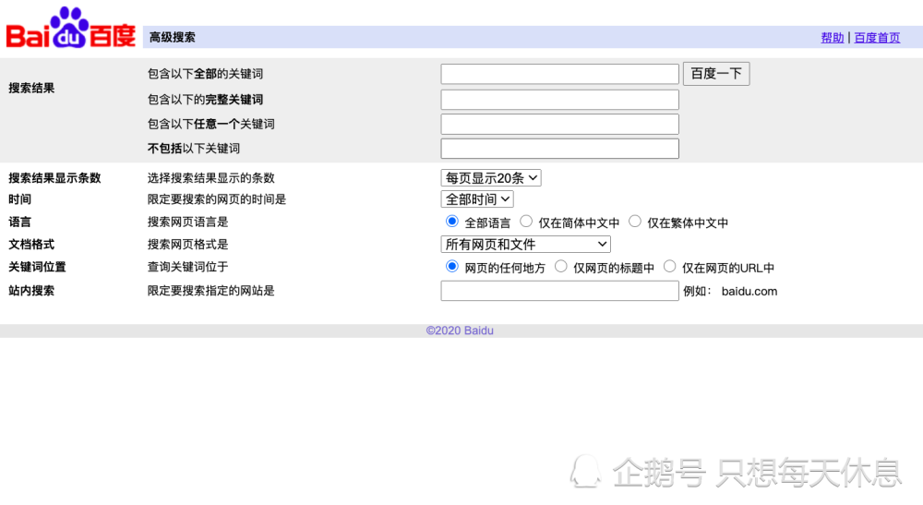Click the 文档格式 label
The image size is (923, 505).
(31, 245)
